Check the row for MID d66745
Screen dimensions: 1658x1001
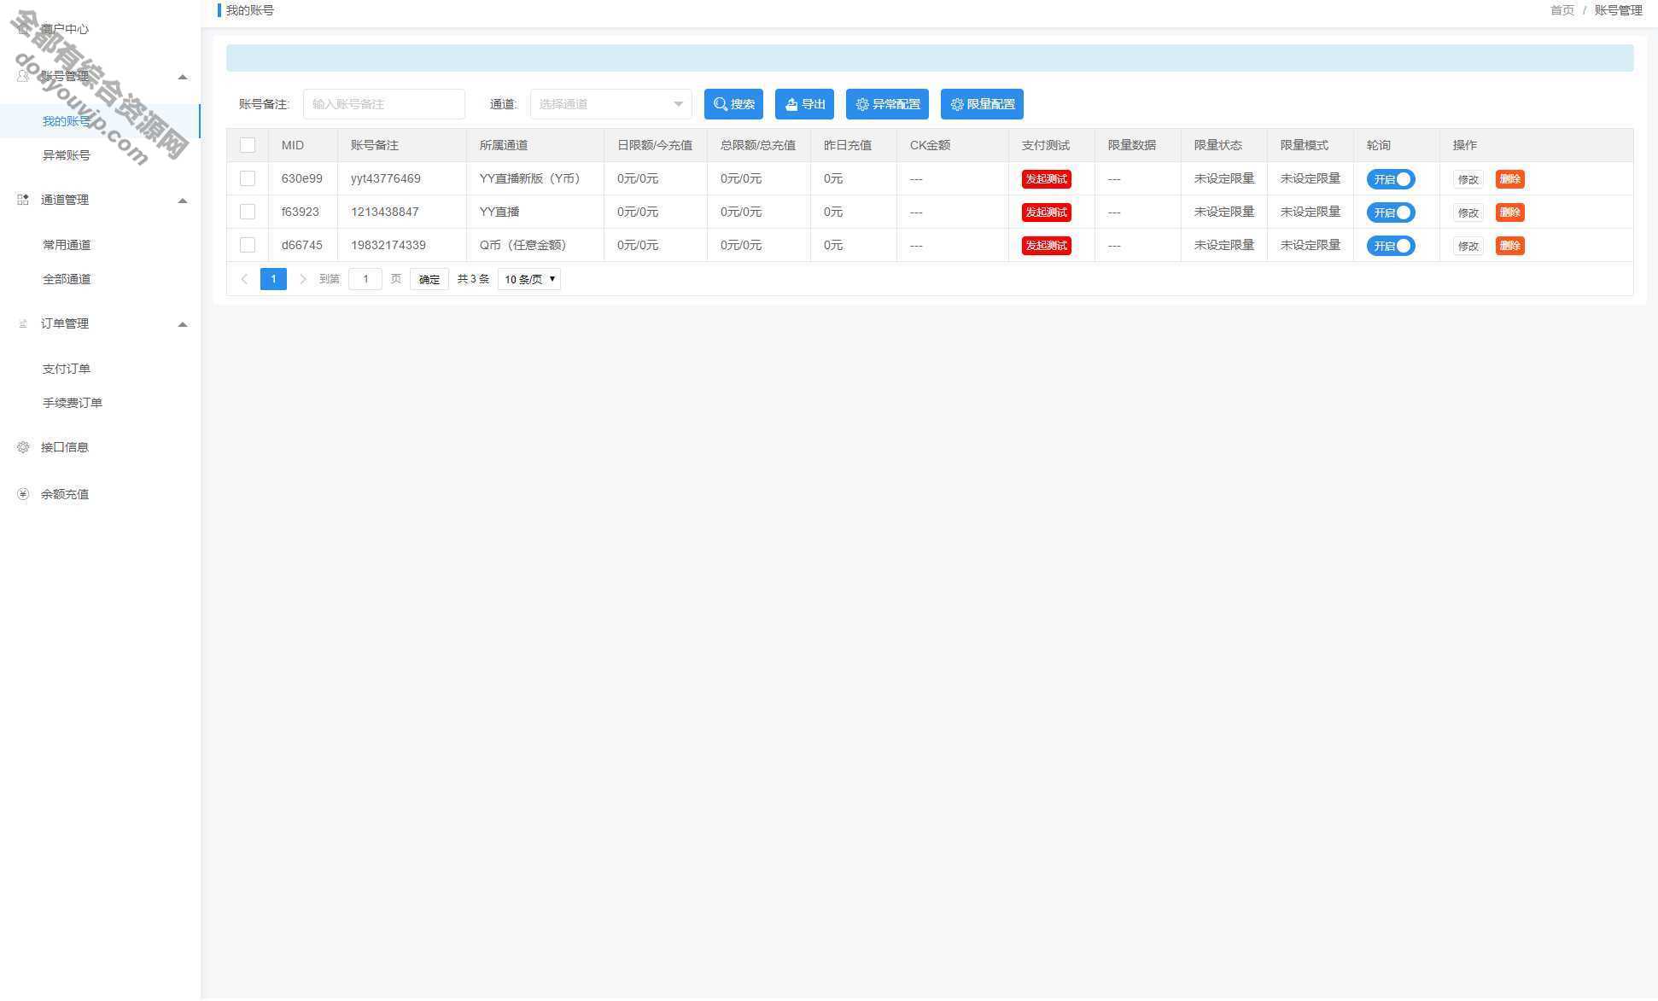coord(248,245)
